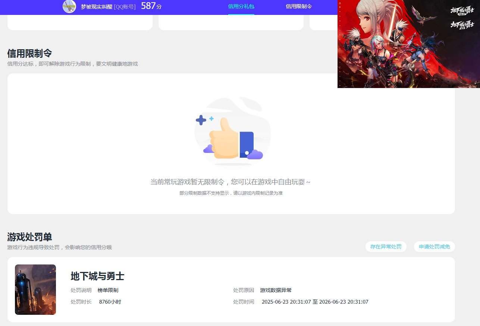
Task: Click the 游戏处罚单 section heading
Action: tap(29, 237)
